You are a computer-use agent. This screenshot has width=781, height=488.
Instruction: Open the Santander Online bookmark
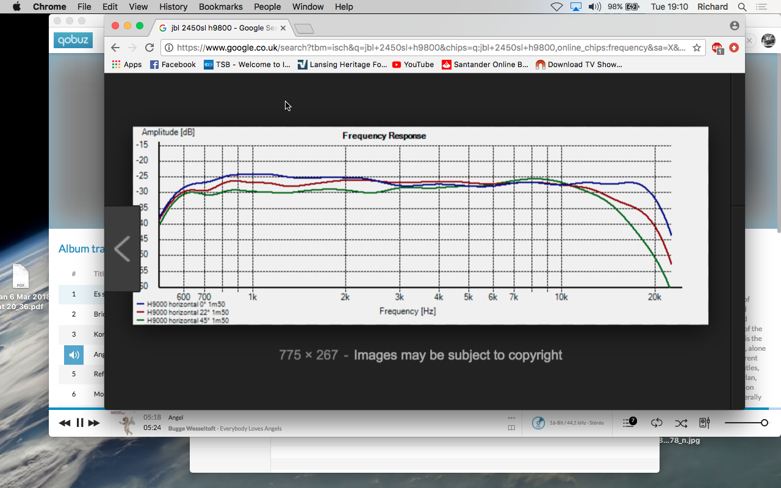(x=485, y=64)
